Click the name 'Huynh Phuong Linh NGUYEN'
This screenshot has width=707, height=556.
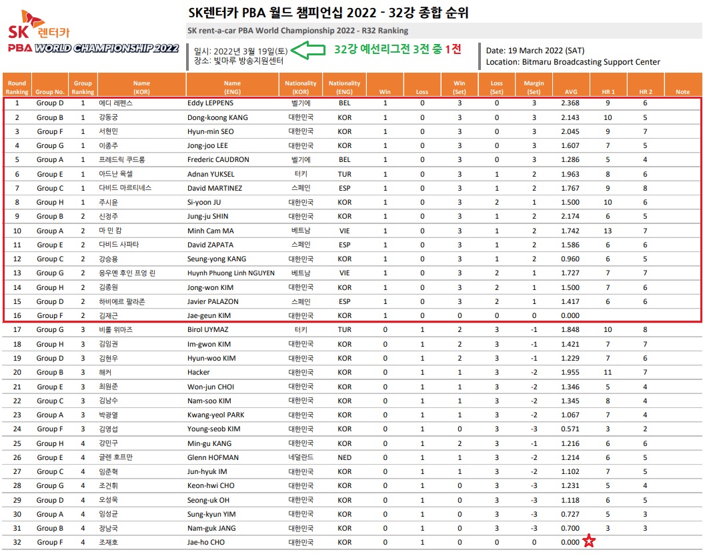(x=231, y=273)
